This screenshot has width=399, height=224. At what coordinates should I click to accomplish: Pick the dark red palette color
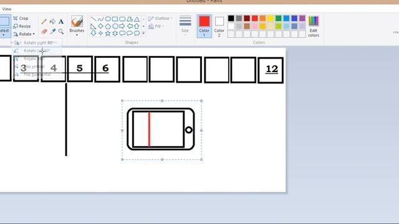247,18
